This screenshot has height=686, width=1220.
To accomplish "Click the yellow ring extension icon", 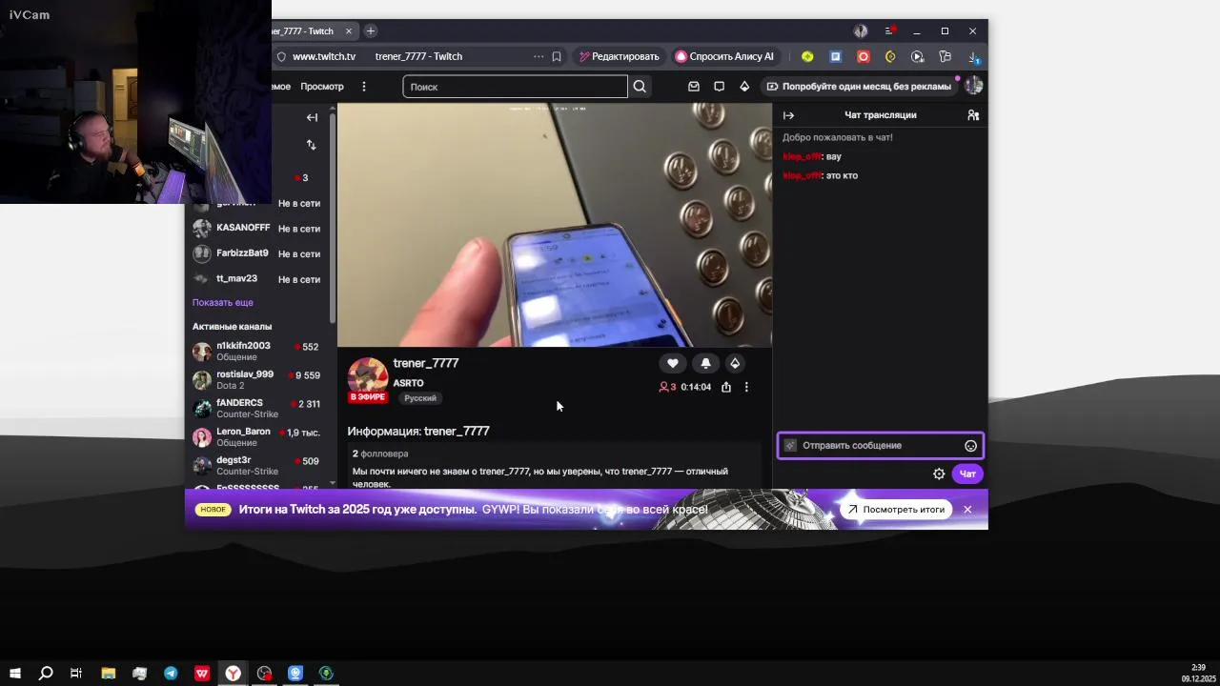I will (890, 56).
